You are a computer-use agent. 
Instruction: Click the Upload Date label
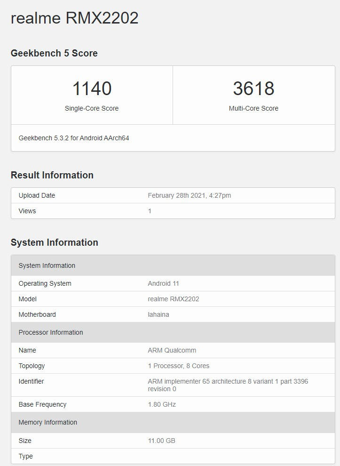coord(37,195)
